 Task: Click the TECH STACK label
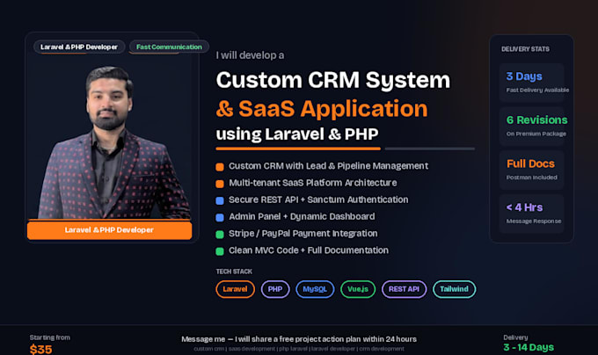pyautogui.click(x=234, y=272)
